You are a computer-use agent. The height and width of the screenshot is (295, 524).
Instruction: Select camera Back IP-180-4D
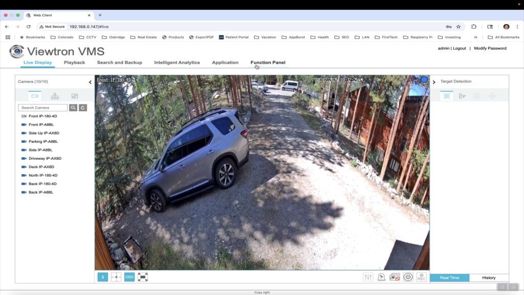click(42, 184)
